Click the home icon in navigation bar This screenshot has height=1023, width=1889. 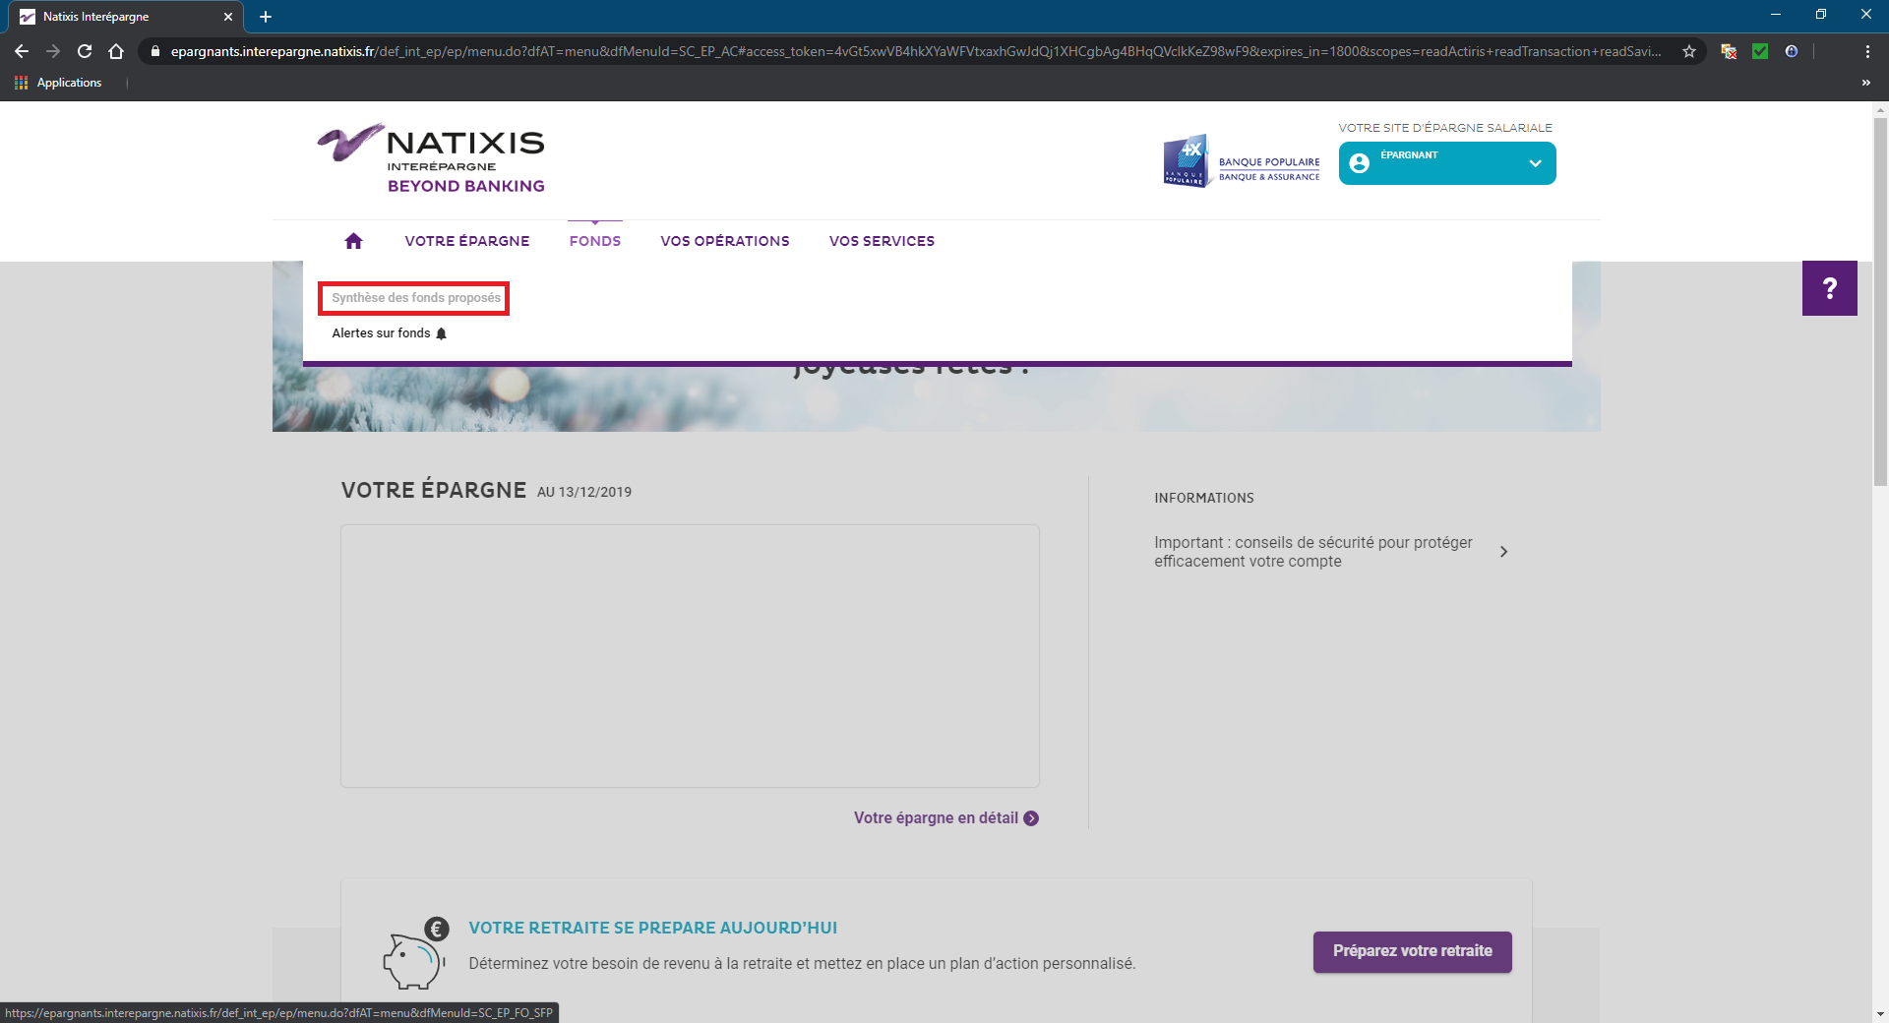pyautogui.click(x=353, y=241)
